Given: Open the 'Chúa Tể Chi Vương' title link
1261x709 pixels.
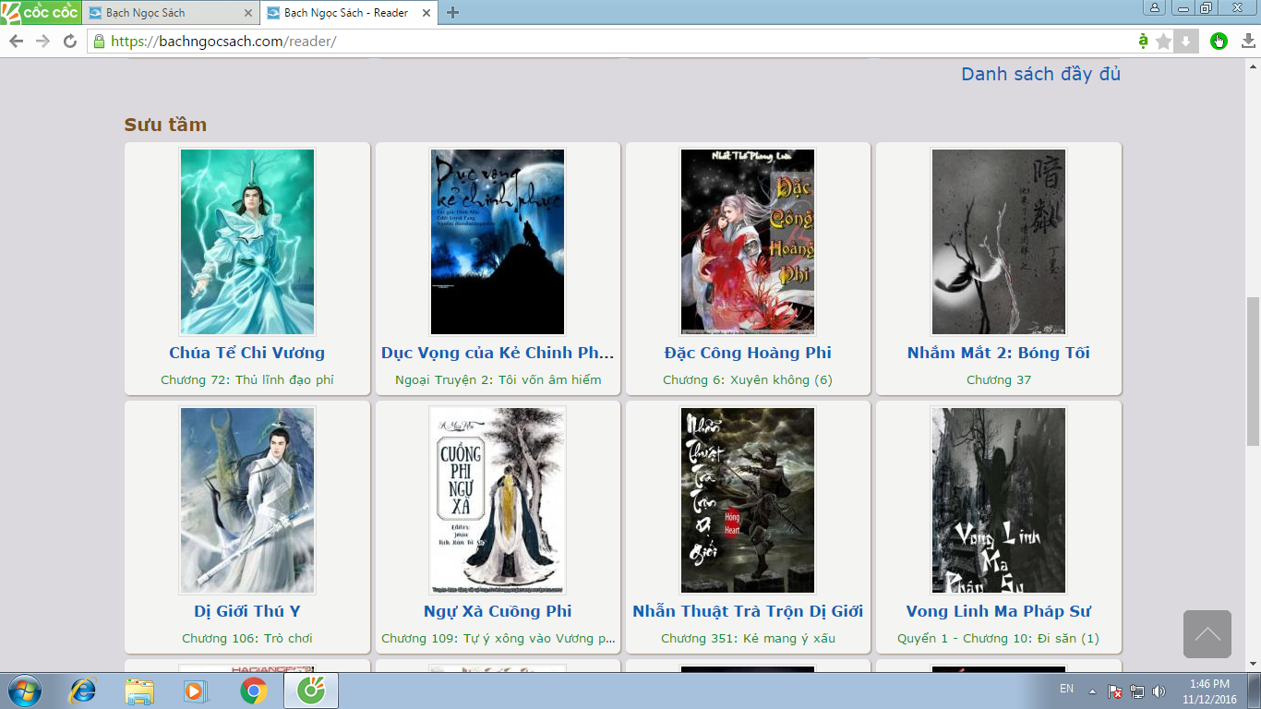Looking at the screenshot, I should pos(246,353).
